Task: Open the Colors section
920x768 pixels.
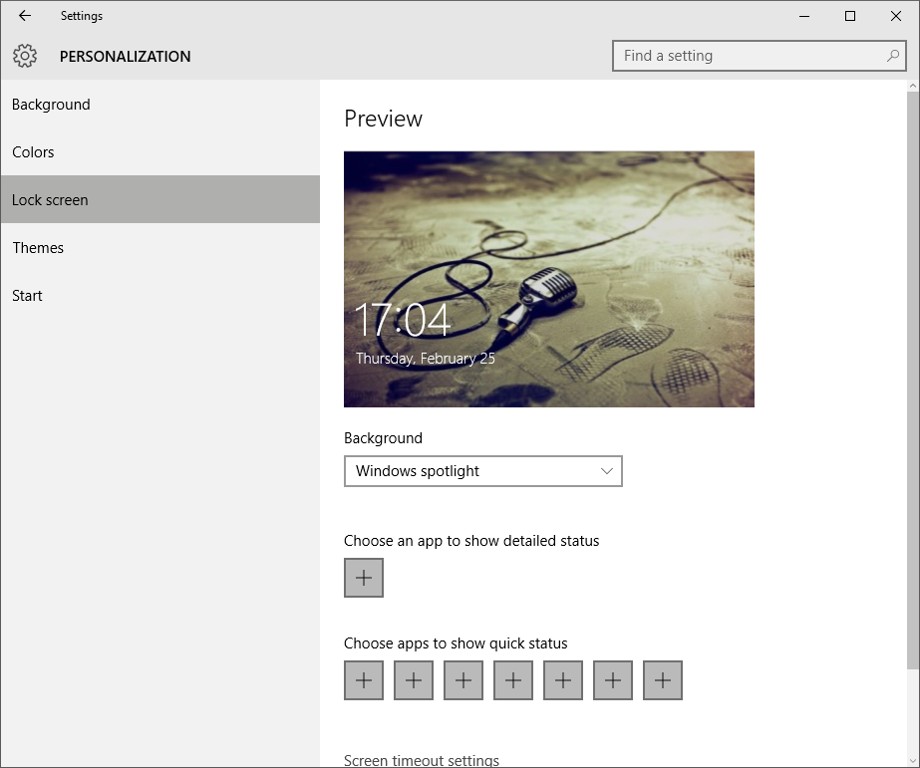Action: 160,151
